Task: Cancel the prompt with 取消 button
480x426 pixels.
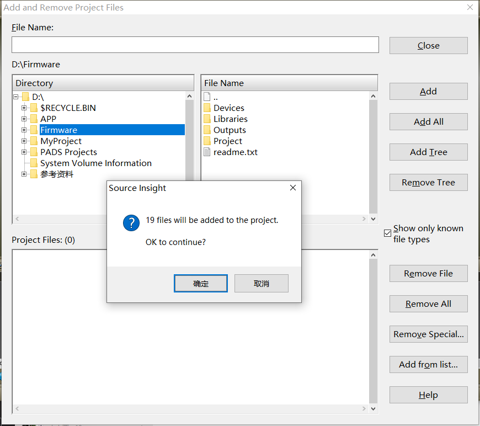Action: 261,283
